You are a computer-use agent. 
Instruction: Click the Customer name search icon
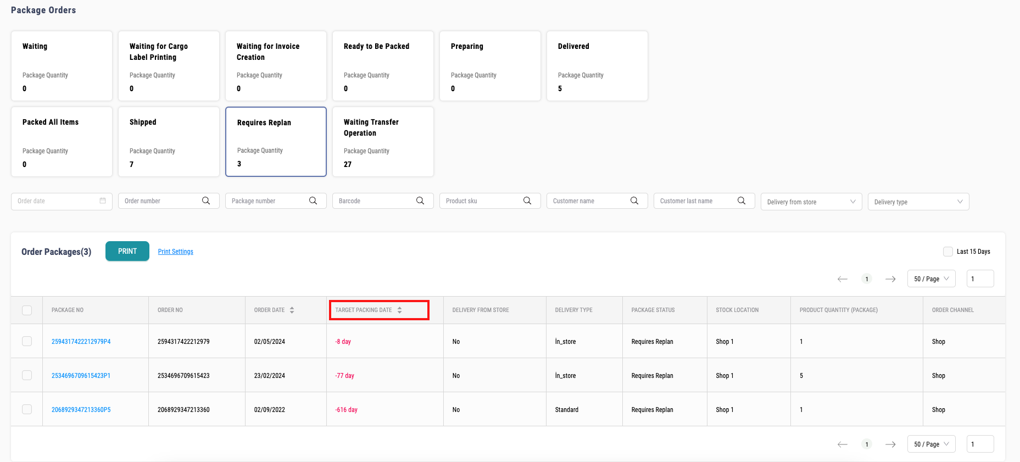[634, 201]
